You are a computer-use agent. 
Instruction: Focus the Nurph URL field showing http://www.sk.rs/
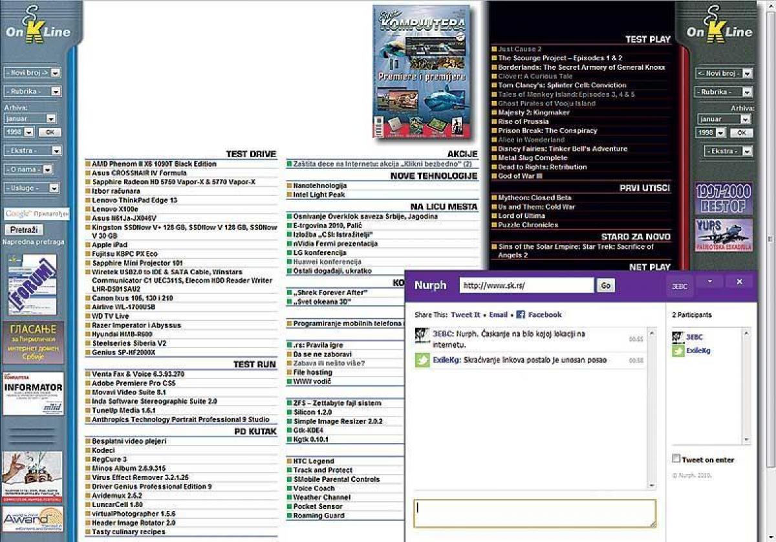point(526,285)
